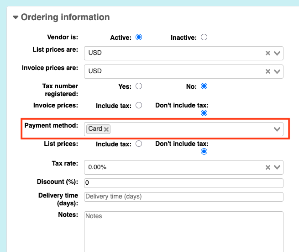Screen dimensions: 299x252
Task: Clear the List prices currency selection
Action: [x=268, y=53]
